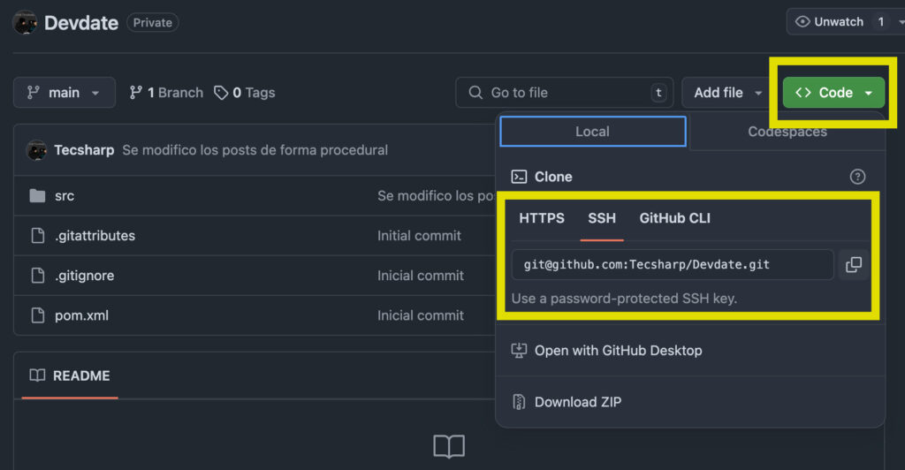Click the green Code button
The height and width of the screenshot is (470, 905).
pyautogui.click(x=833, y=92)
